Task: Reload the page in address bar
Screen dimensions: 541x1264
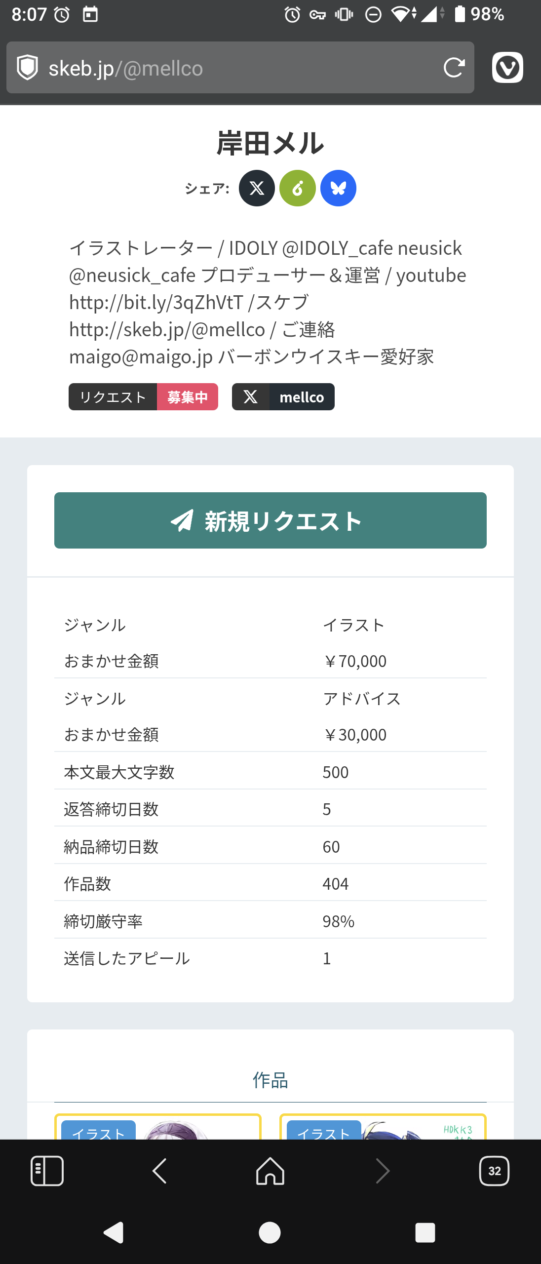Action: tap(454, 68)
